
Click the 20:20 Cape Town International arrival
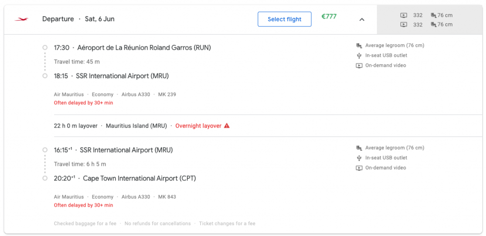(125, 178)
